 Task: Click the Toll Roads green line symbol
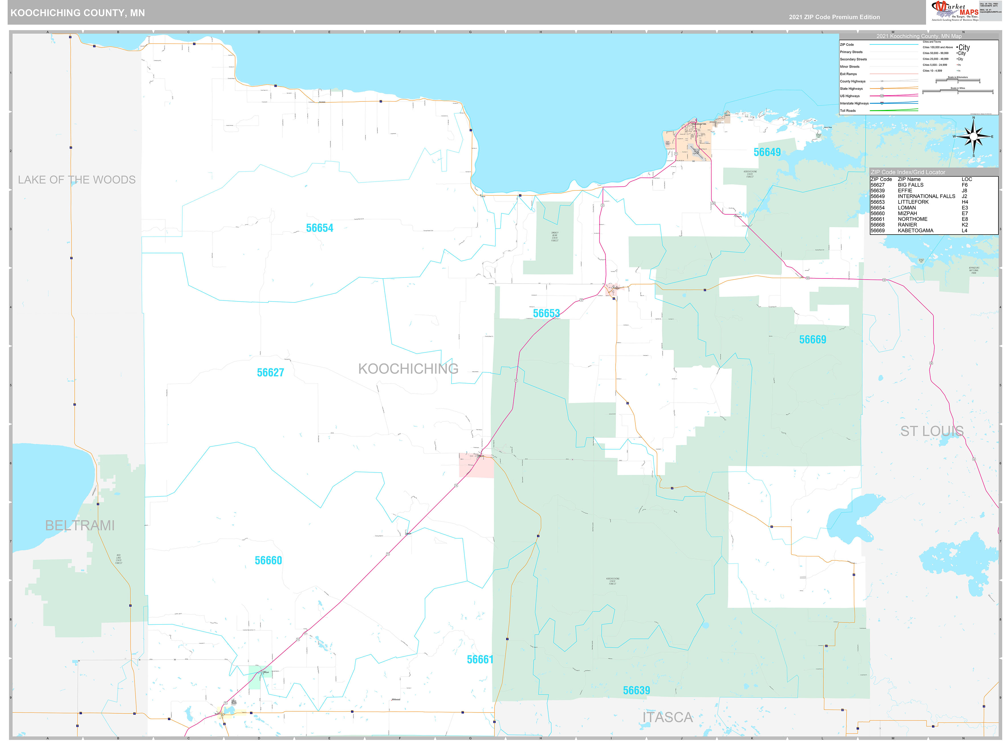[894, 110]
